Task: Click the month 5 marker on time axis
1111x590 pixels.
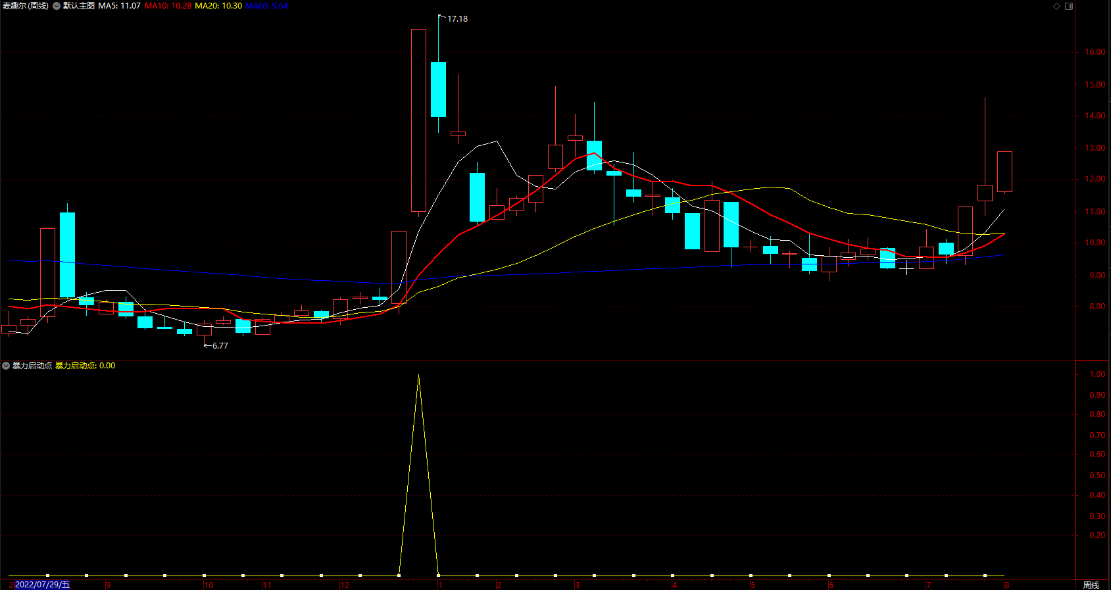Action: (753, 585)
